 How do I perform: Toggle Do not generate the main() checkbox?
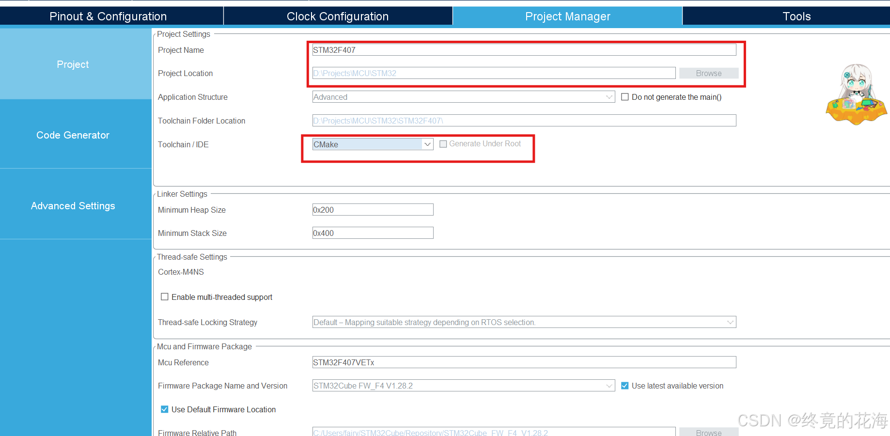[625, 97]
